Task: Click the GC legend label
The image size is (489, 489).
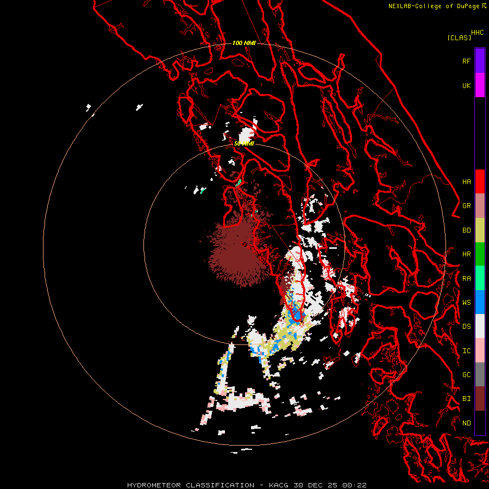Action: pos(466,375)
